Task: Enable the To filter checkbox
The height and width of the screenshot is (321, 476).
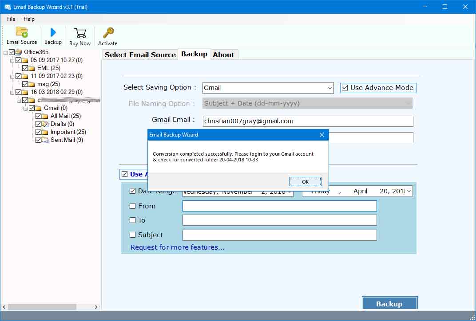Action: (132, 220)
